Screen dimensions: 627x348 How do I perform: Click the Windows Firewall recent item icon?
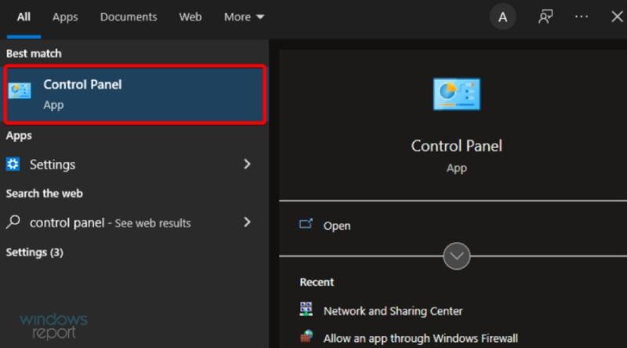click(306, 337)
